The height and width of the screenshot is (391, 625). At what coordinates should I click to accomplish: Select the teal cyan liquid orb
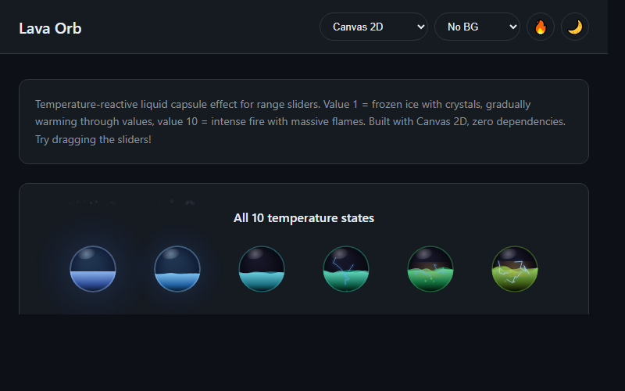click(x=262, y=269)
